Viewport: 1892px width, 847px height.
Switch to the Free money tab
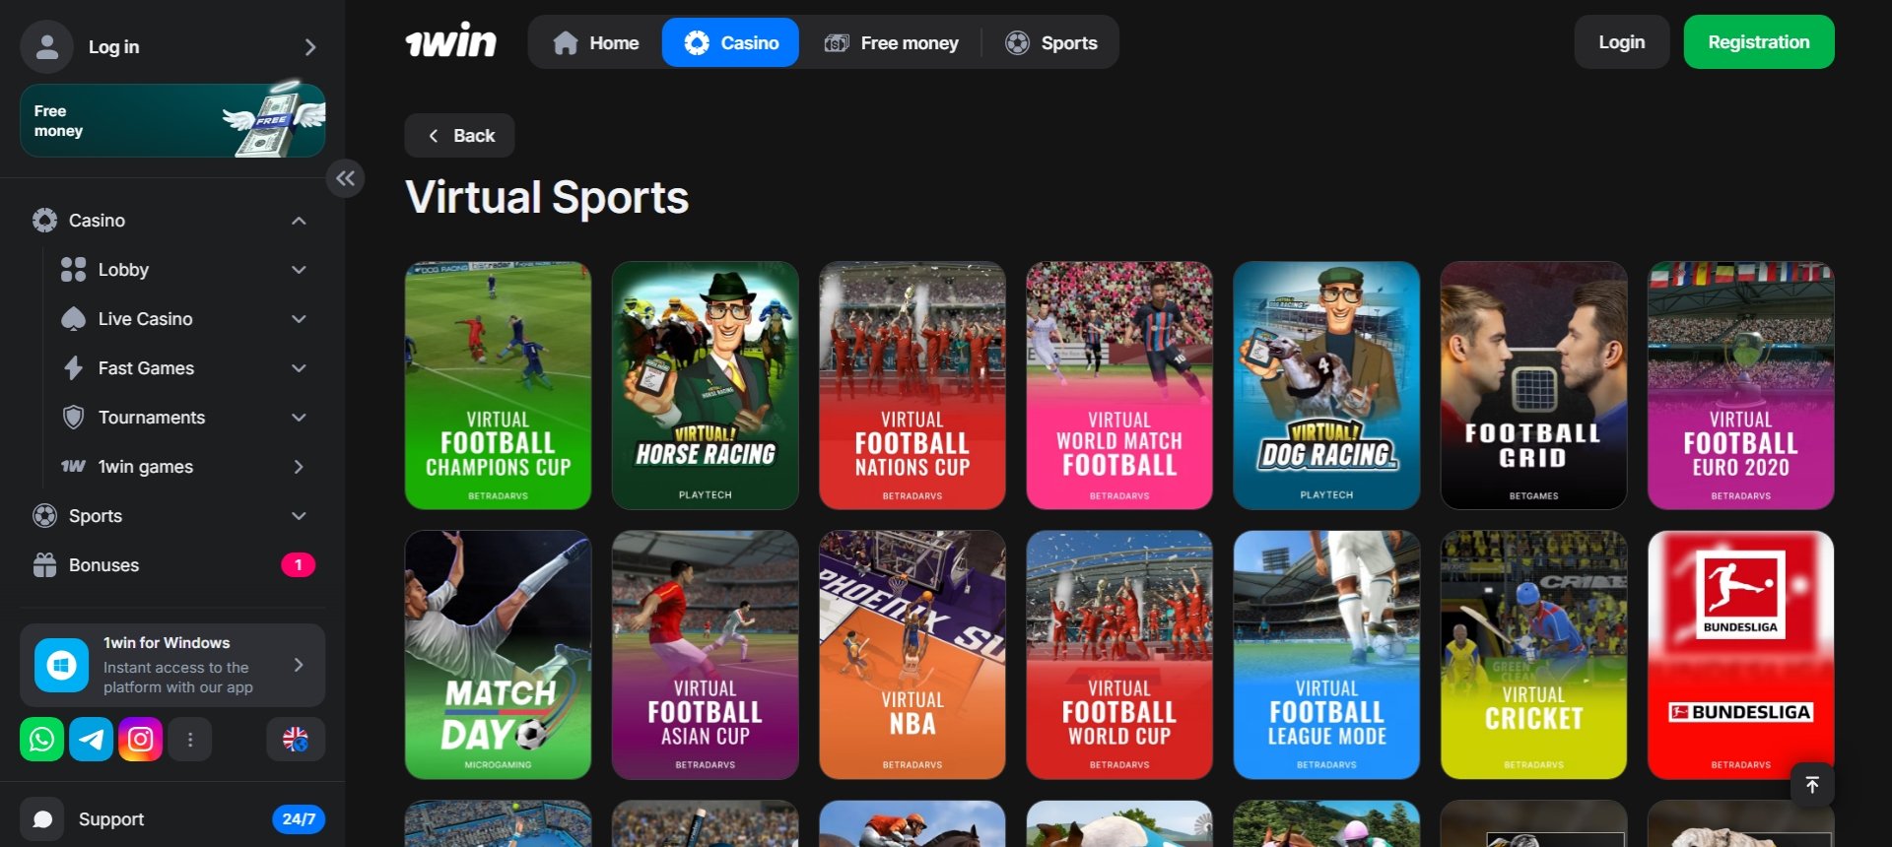pos(892,42)
